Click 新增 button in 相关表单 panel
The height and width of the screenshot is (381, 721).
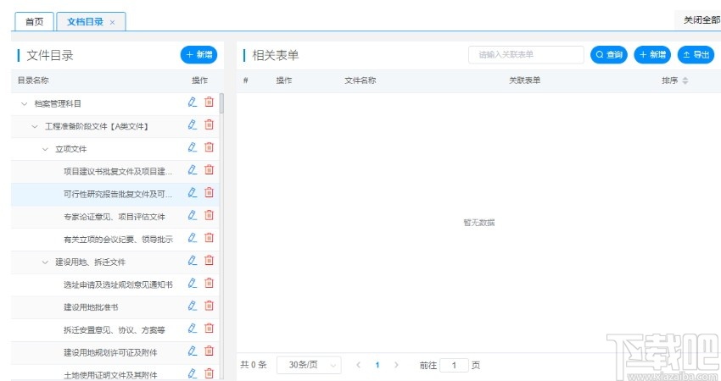pos(652,55)
